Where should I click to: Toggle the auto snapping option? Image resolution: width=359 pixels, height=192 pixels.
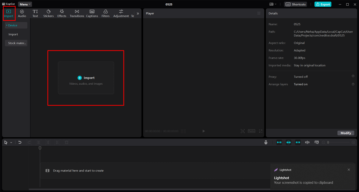tap(289, 142)
